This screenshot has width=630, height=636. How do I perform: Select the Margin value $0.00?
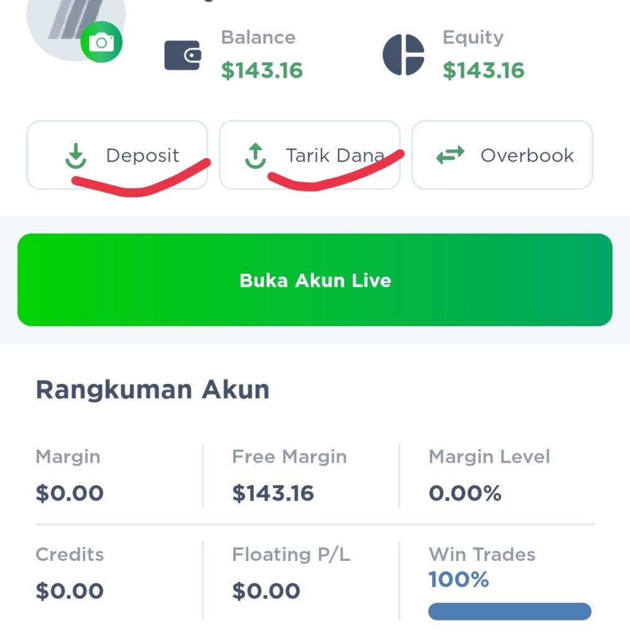(x=69, y=493)
